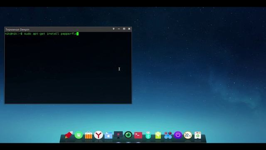Open the red and blue circles icon in dock
Screen dimensions: 266x150
click(x=168, y=135)
